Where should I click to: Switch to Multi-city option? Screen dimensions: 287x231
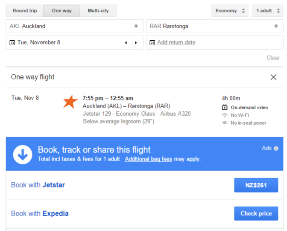tap(98, 11)
